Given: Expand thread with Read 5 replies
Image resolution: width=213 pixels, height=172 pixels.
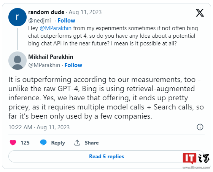Looking at the screenshot, I should pyautogui.click(x=106, y=156).
